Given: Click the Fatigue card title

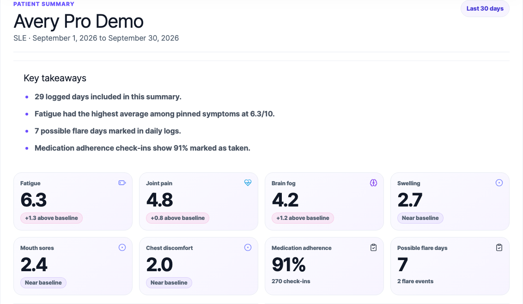Looking at the screenshot, I should [x=30, y=183].
